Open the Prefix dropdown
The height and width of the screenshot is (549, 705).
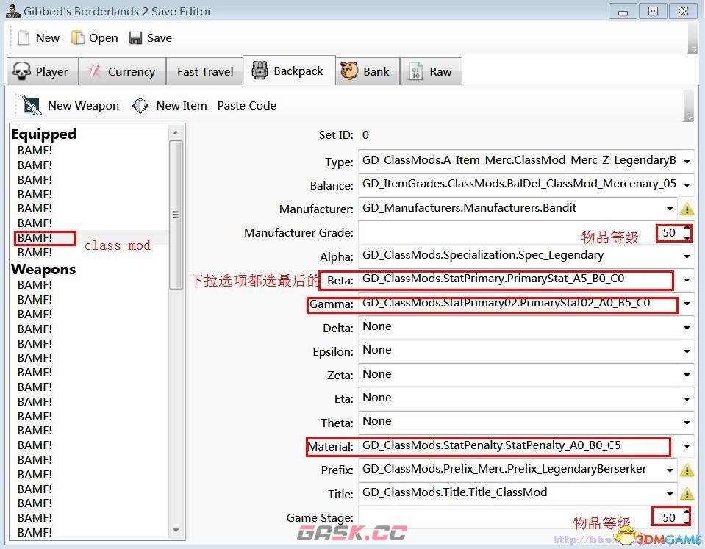tap(670, 470)
